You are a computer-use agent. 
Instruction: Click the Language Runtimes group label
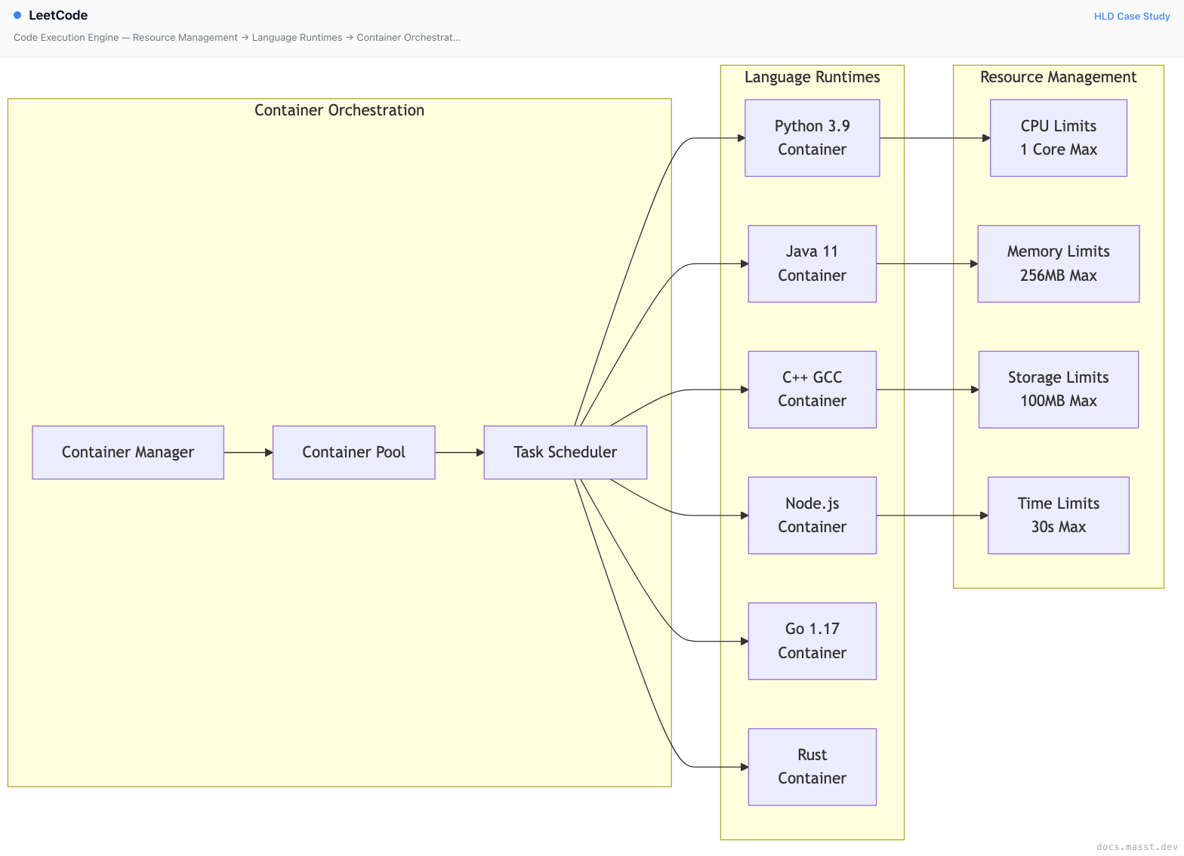812,77
